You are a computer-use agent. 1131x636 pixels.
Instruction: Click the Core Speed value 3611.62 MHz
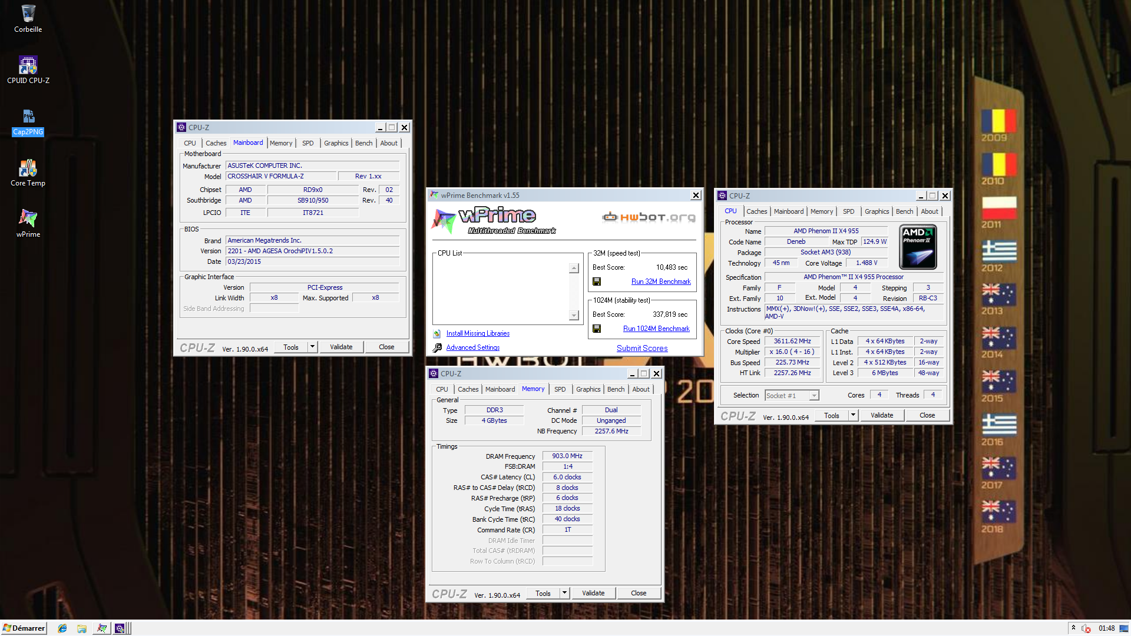(x=792, y=341)
